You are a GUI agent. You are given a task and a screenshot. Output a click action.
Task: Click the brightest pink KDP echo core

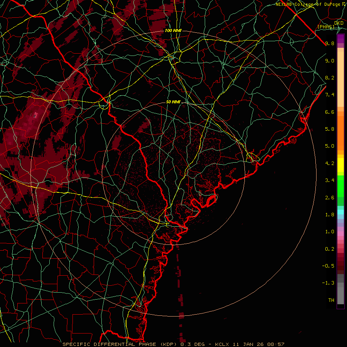coord(35,115)
